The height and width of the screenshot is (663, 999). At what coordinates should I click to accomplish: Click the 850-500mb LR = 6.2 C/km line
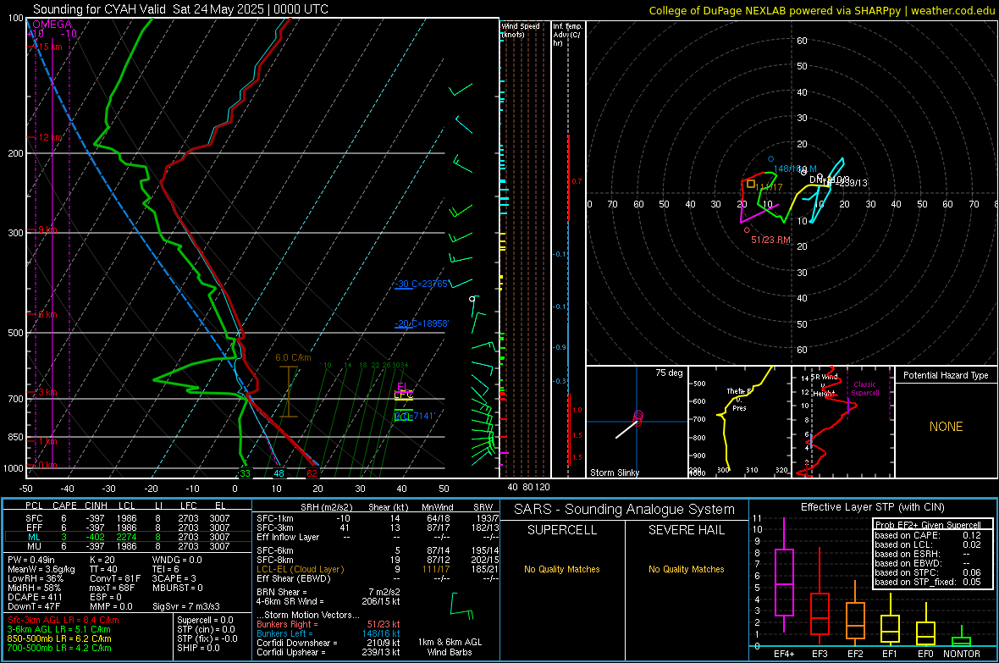[x=59, y=638]
